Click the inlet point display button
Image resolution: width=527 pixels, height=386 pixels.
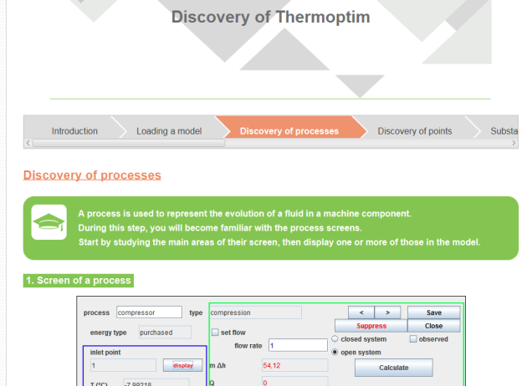183,365
